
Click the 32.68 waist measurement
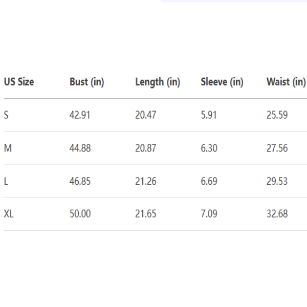(x=277, y=214)
